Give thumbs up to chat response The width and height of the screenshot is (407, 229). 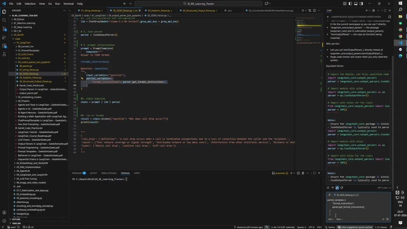337,188
